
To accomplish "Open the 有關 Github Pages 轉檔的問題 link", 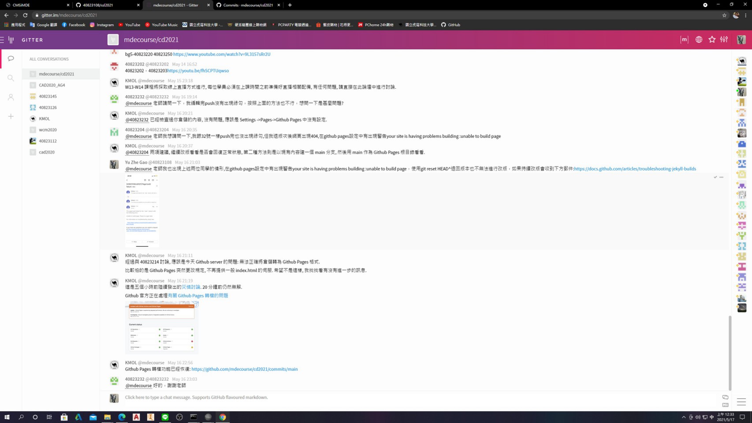I will point(198,296).
